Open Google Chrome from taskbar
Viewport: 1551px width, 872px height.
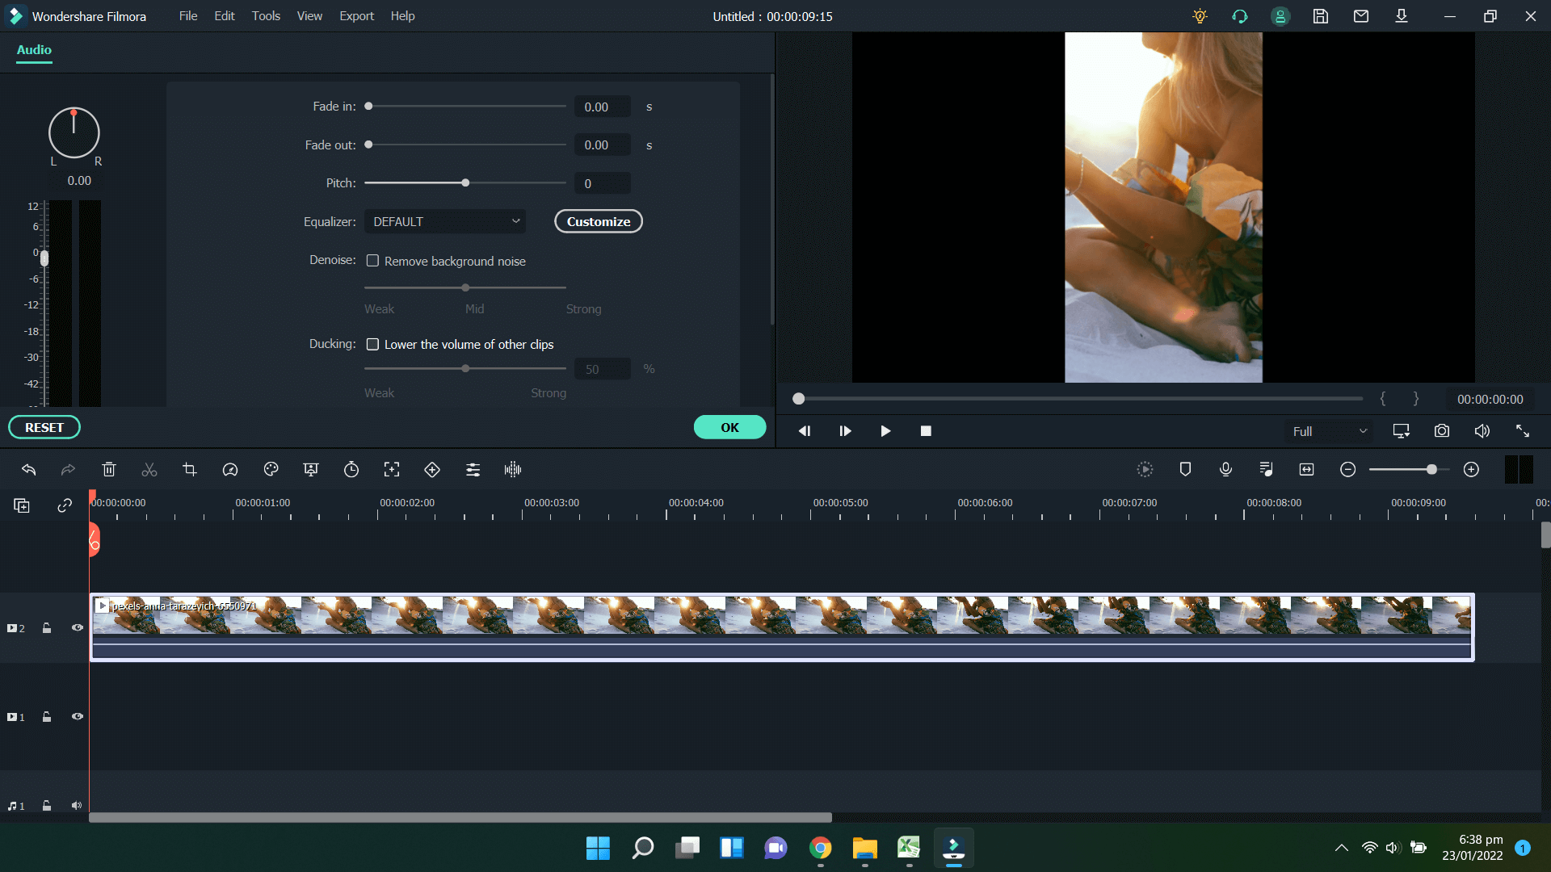[x=820, y=848]
